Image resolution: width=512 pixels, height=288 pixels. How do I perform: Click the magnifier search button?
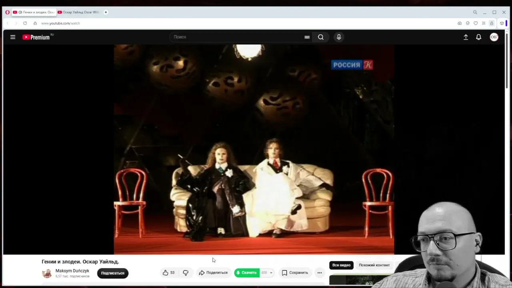(x=321, y=37)
